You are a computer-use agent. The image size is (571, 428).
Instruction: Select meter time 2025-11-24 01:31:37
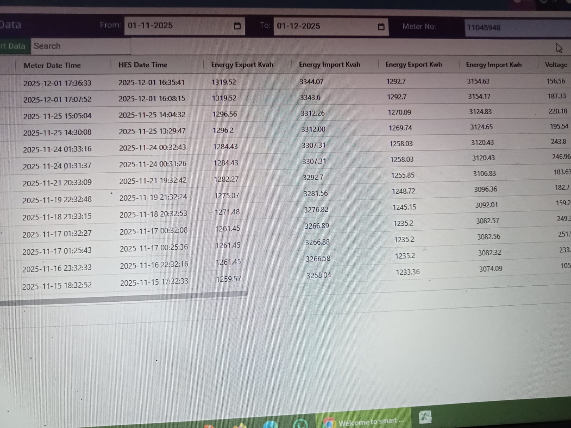click(x=57, y=166)
